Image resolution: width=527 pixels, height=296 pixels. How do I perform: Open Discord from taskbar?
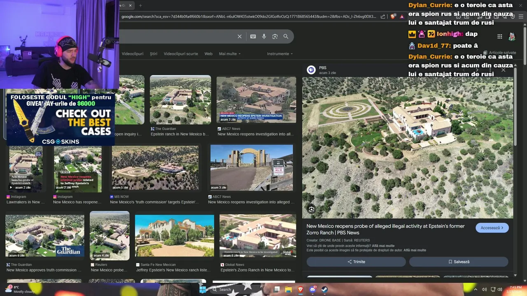312,289
